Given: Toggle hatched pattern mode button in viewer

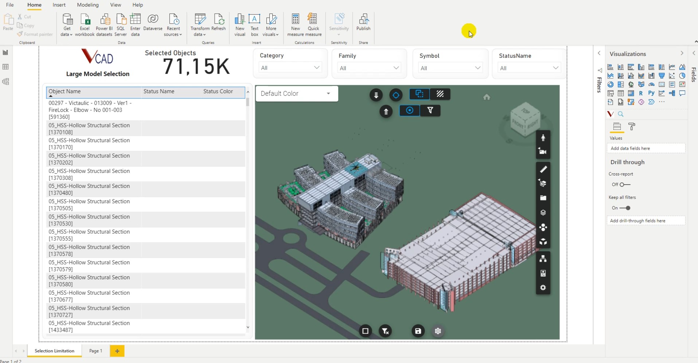Looking at the screenshot, I should pyautogui.click(x=440, y=94).
